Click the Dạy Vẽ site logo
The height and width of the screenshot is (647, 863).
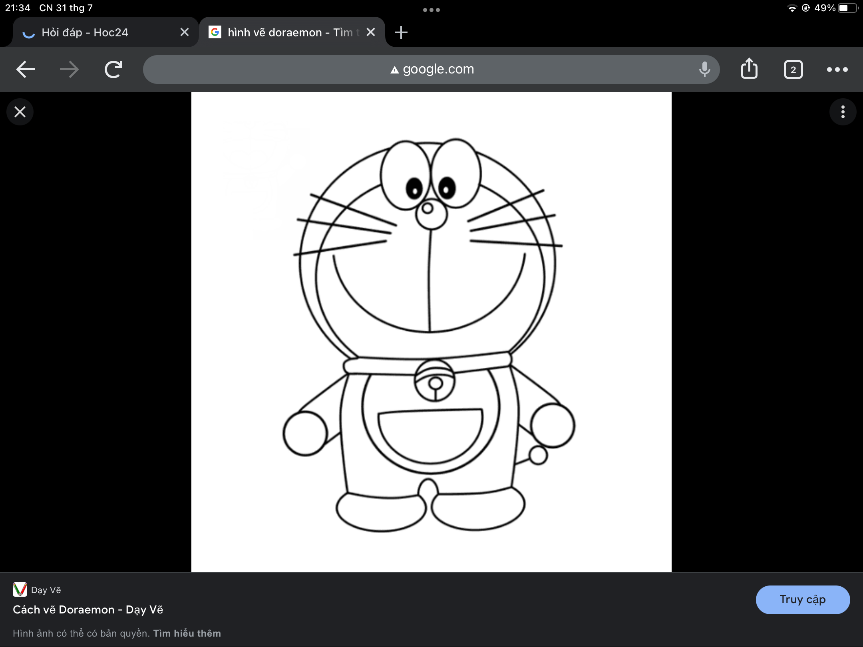(x=20, y=589)
